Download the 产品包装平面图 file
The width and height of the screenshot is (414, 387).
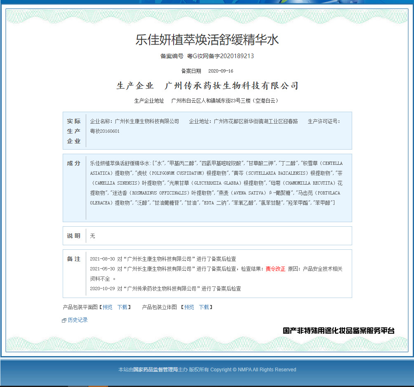point(122,307)
